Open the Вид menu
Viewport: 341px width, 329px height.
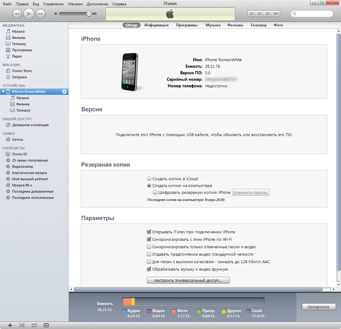click(36, 4)
